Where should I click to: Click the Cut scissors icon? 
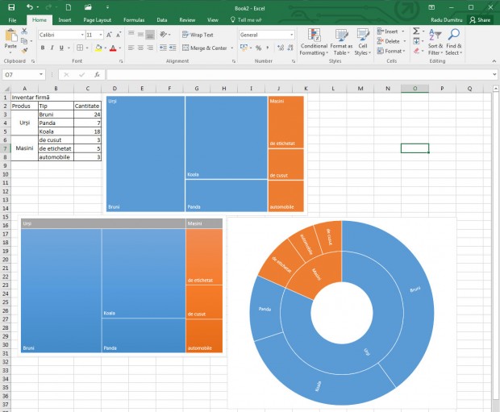click(24, 31)
